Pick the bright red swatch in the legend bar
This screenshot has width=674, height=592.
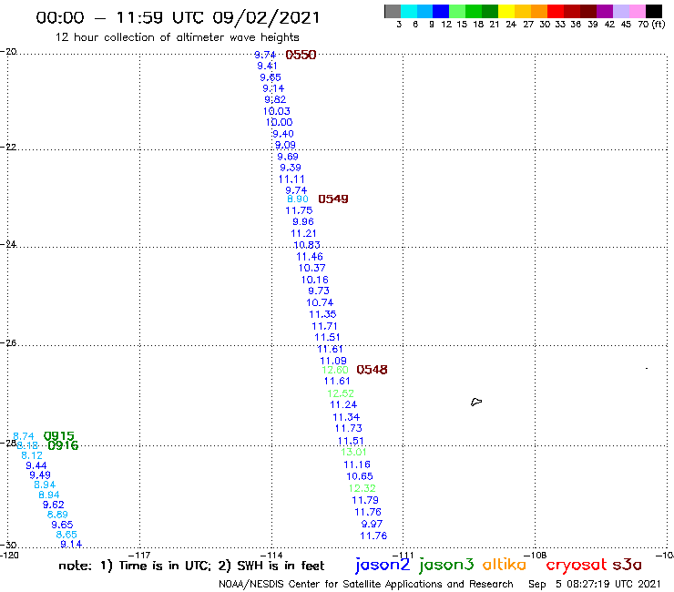click(556, 11)
